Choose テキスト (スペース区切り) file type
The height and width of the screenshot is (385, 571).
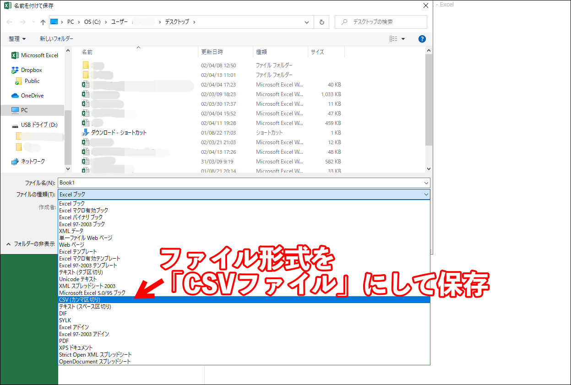(x=244, y=307)
